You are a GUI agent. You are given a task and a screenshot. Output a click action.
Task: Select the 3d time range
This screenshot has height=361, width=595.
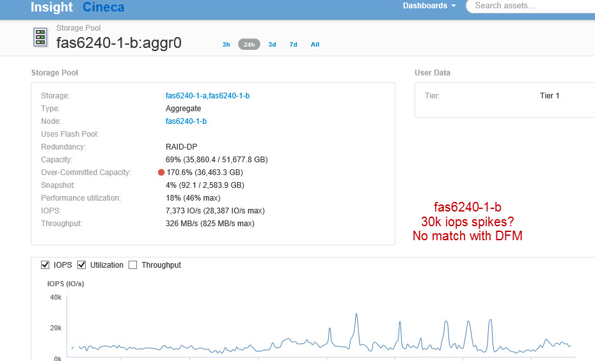click(x=272, y=44)
